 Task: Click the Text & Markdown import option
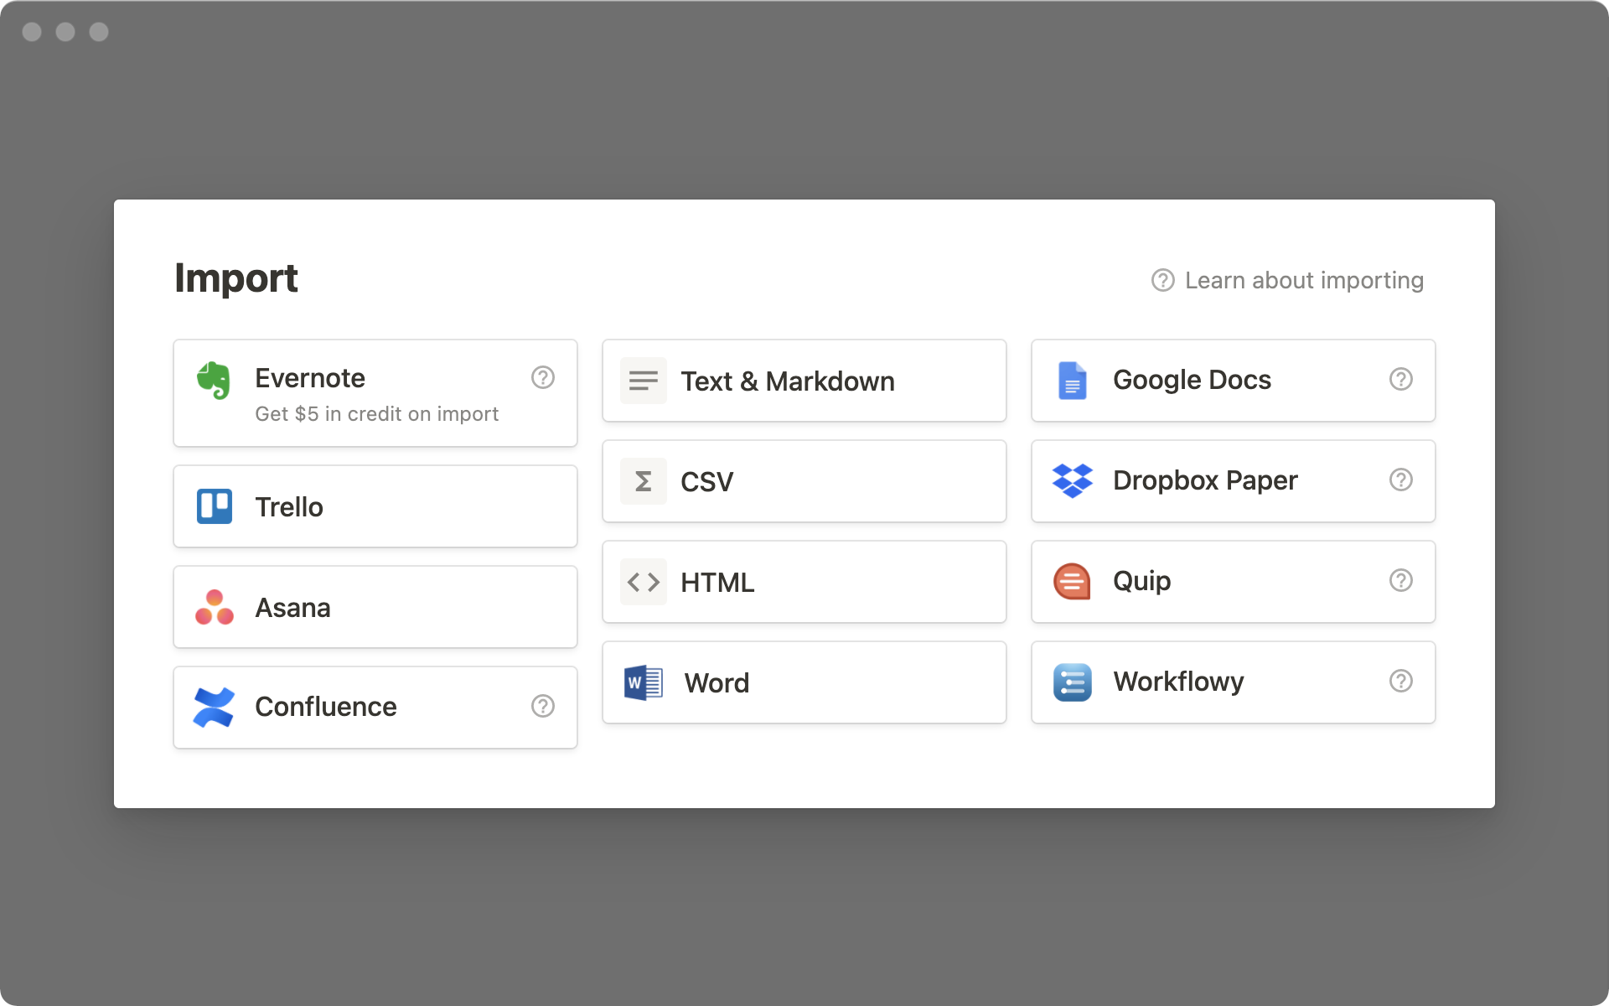[804, 380]
